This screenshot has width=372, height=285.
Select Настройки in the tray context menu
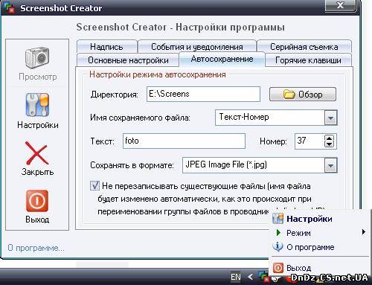(319, 219)
